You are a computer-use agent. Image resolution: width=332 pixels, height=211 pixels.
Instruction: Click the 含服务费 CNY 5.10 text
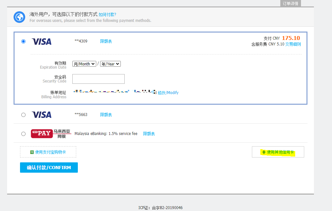(x=268, y=44)
